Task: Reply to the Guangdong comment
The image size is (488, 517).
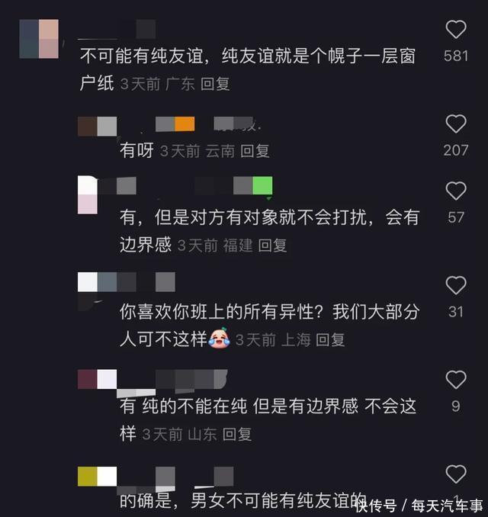Action: (x=215, y=84)
